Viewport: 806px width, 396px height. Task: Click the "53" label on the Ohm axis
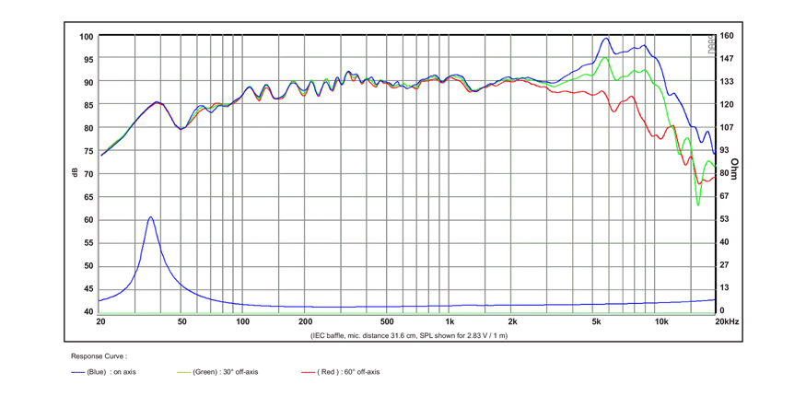[x=724, y=219]
